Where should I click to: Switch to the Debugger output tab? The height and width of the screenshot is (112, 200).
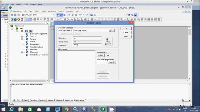pyautogui.click(x=59, y=100)
